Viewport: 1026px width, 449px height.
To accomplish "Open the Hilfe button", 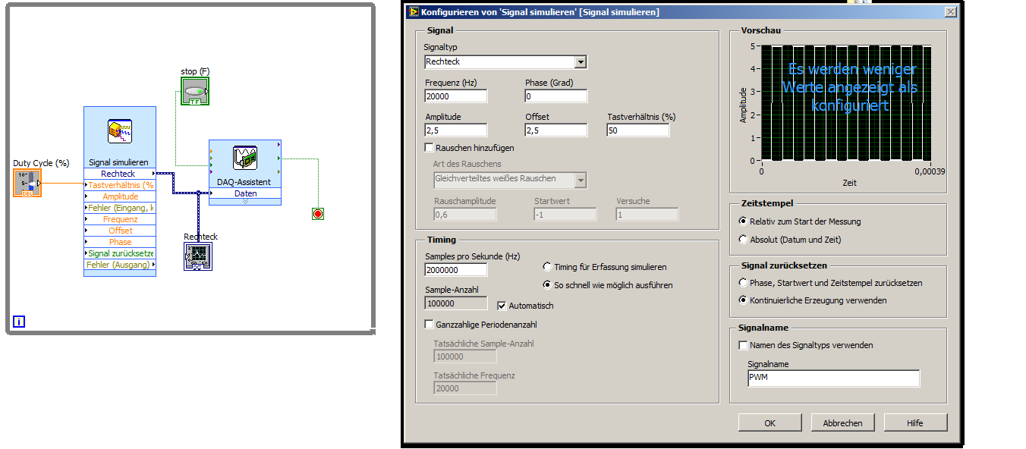I will [915, 422].
